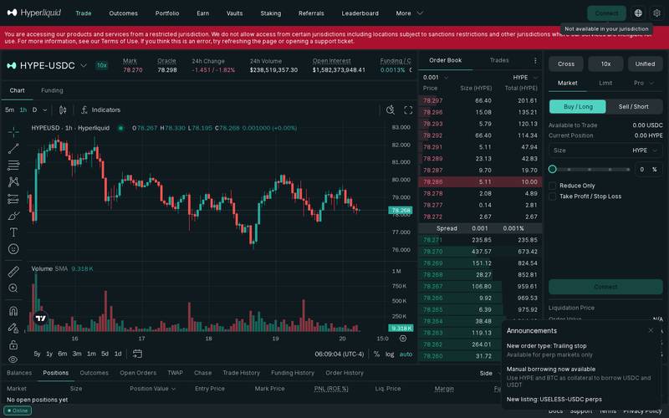Open the Trade History tab

[x=241, y=373]
